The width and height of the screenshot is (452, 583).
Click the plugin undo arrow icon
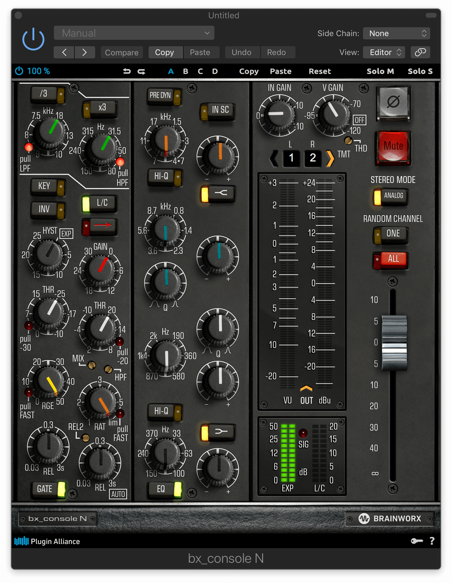(127, 71)
